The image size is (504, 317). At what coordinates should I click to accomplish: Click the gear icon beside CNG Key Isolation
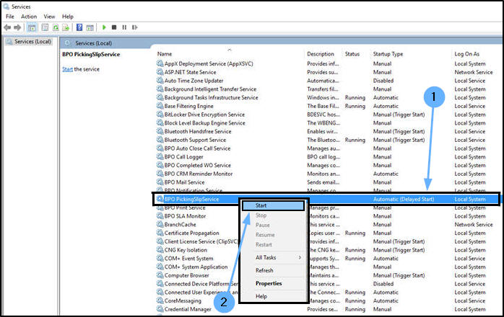(x=160, y=249)
